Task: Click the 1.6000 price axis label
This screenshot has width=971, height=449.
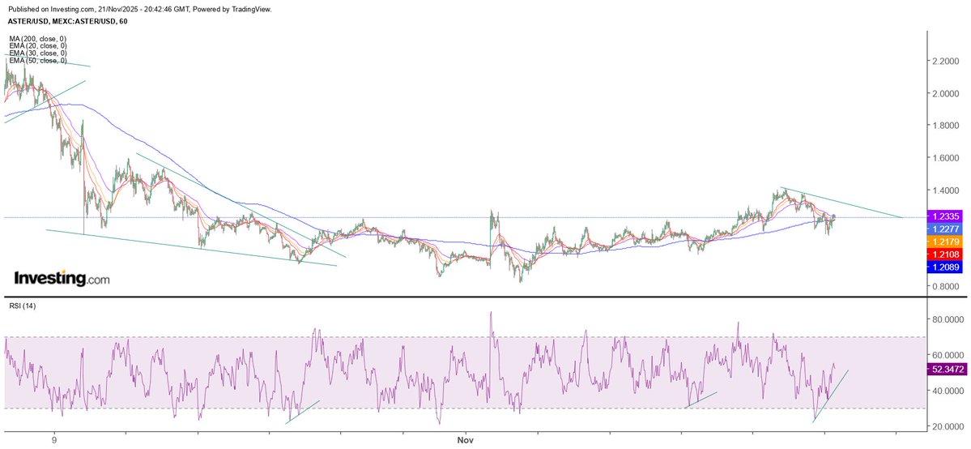Action: tap(946, 158)
